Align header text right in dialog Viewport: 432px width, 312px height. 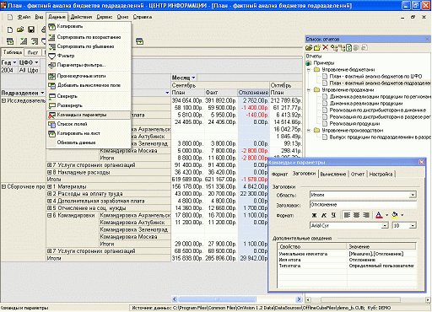pos(366,215)
